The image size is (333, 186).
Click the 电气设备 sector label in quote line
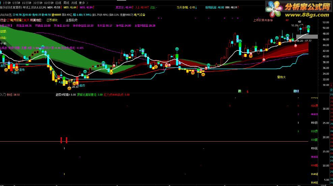pos(140,15)
